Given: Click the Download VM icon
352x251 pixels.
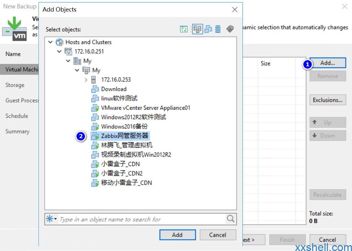Looking at the screenshot, I should [95, 89].
